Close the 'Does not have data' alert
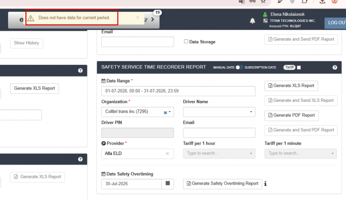The height and width of the screenshot is (200, 346). tap(138, 18)
